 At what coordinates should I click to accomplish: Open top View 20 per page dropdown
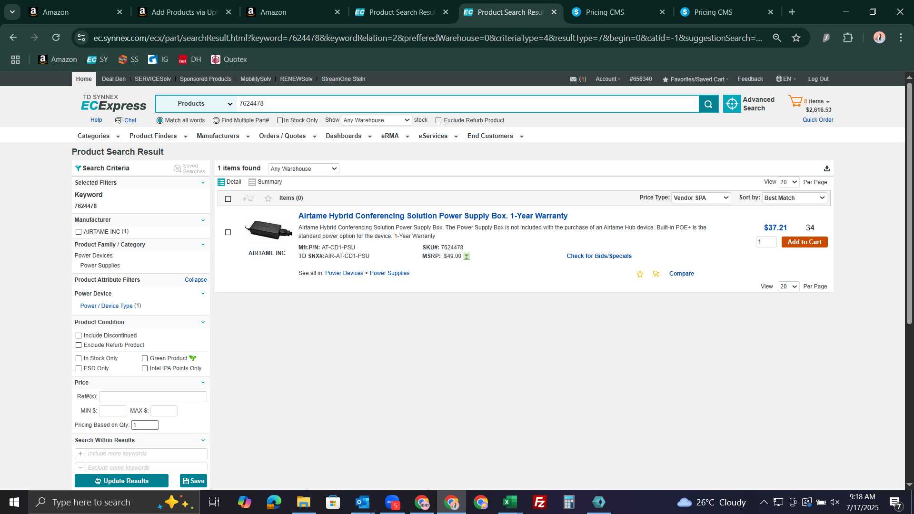pyautogui.click(x=788, y=182)
